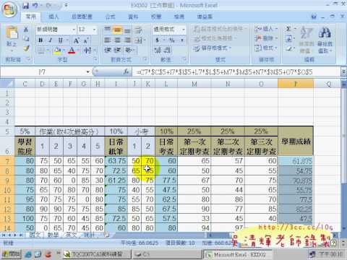
Task: Click the Find and Select binoculars icon
Action: click(325, 32)
